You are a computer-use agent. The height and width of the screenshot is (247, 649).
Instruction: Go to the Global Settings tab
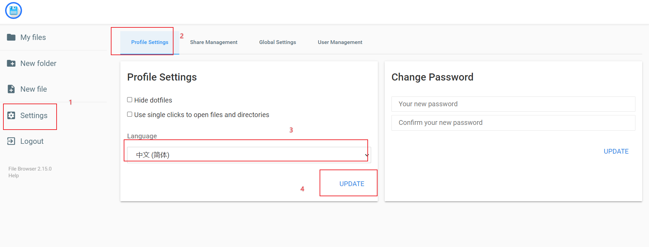[x=278, y=42]
